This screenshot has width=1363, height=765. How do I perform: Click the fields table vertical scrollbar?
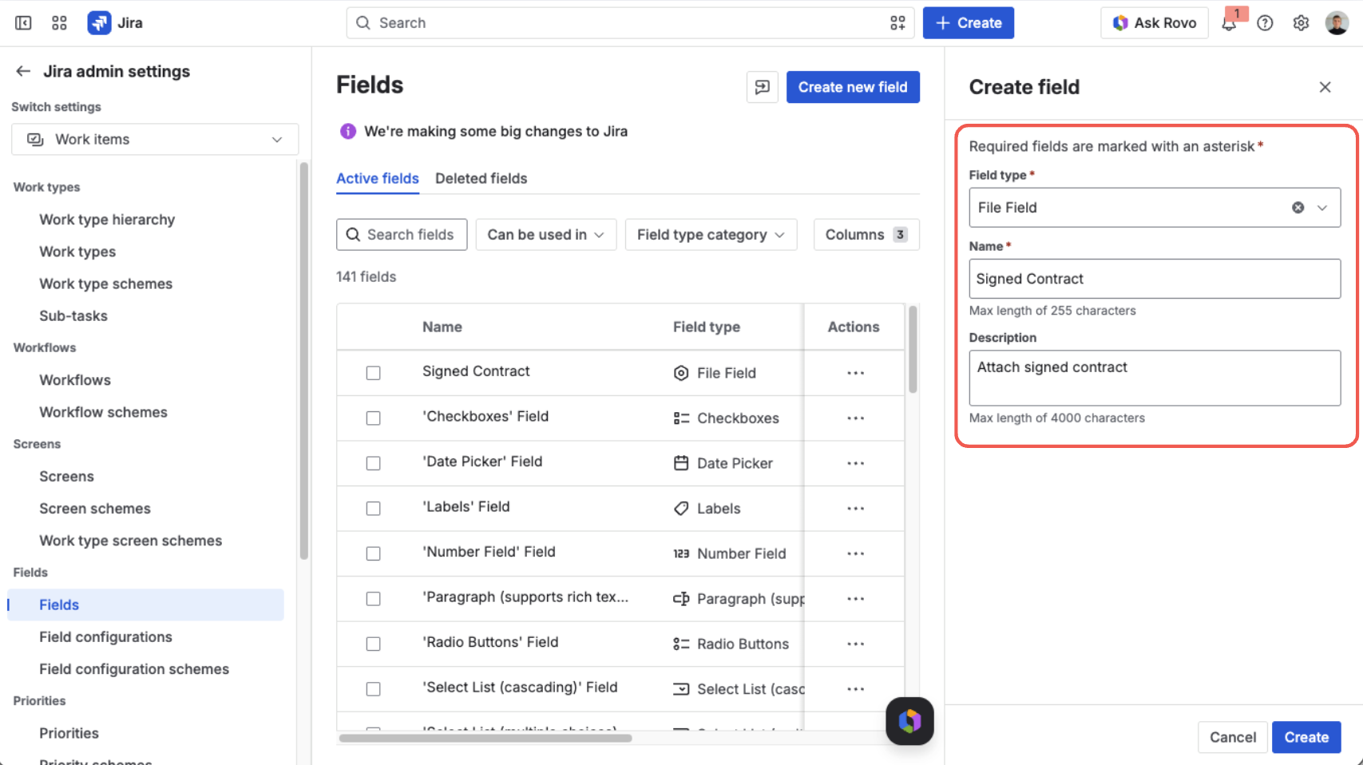[913, 350]
